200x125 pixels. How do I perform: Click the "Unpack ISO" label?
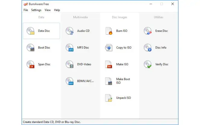point(123,98)
